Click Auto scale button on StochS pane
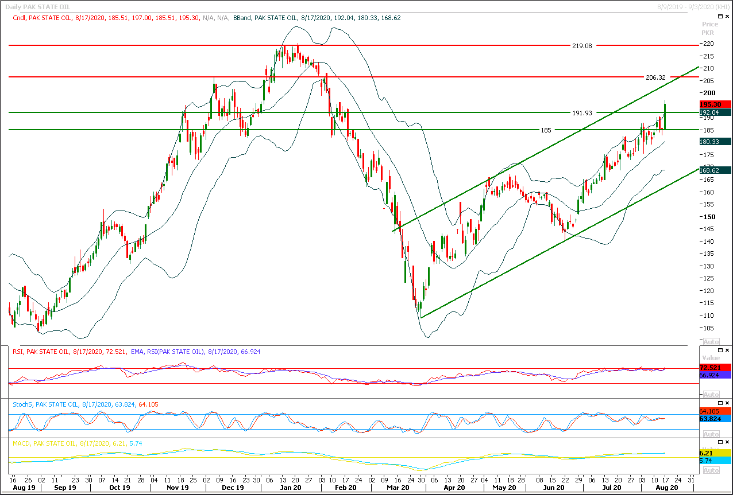This screenshot has width=733, height=495. pos(711,434)
